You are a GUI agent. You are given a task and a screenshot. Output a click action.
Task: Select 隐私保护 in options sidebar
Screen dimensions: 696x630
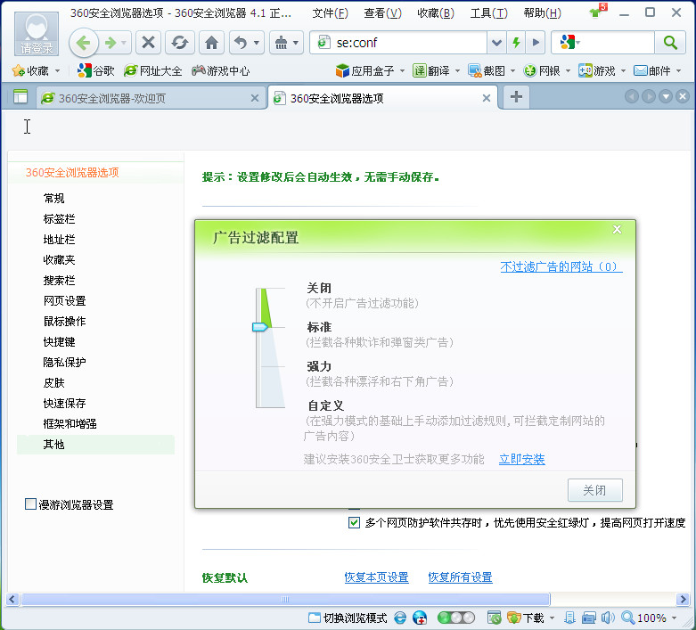coord(64,362)
